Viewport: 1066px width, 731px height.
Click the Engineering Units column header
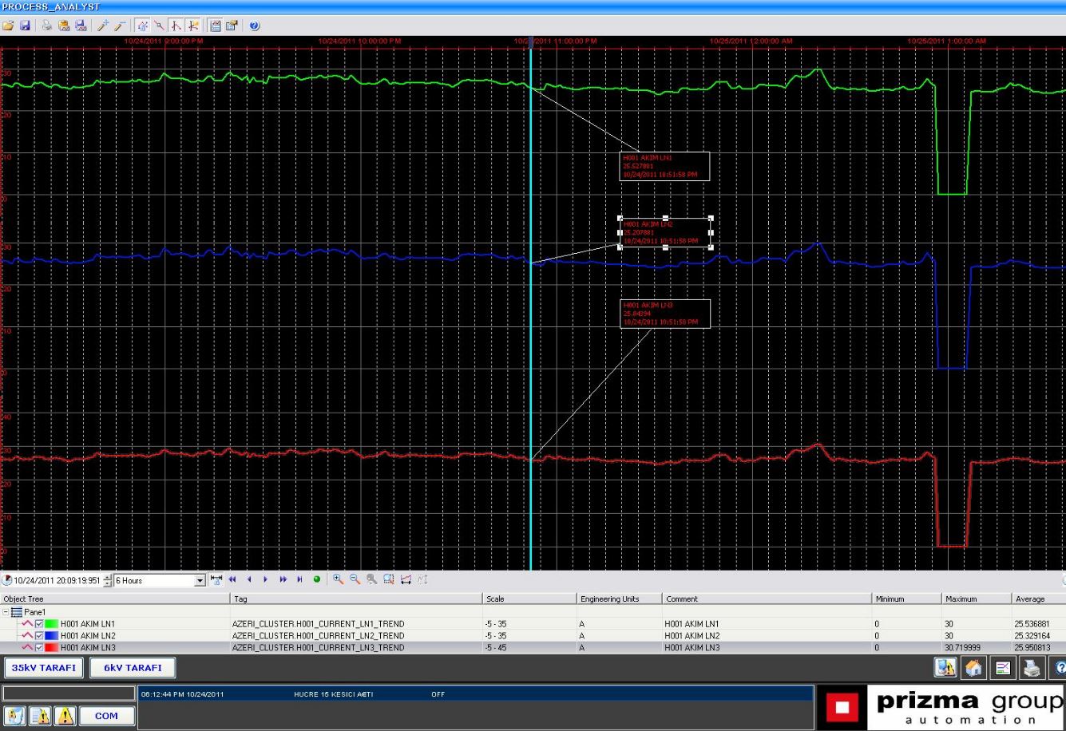pyautogui.click(x=619, y=599)
